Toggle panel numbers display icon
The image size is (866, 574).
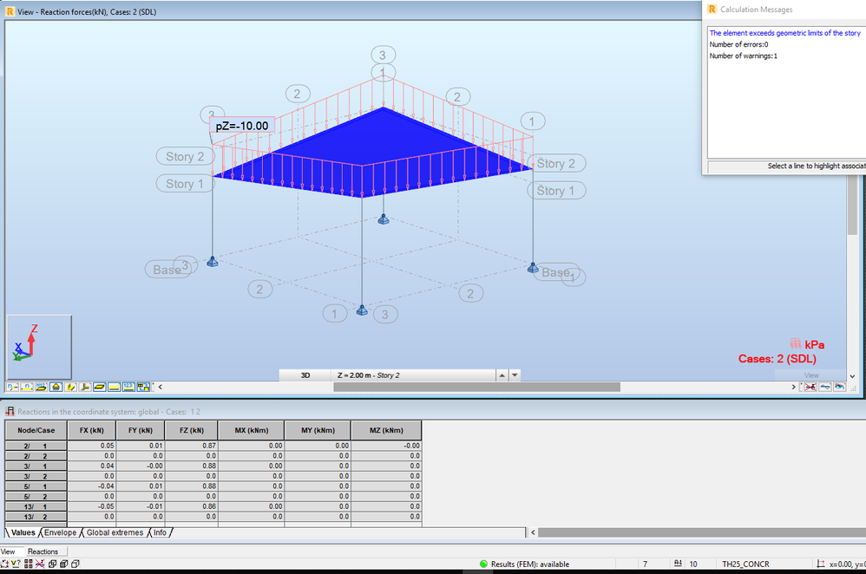tap(41, 387)
